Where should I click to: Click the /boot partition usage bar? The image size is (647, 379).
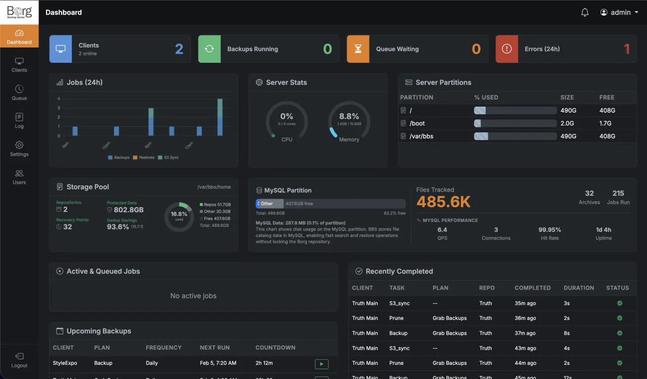click(x=515, y=123)
